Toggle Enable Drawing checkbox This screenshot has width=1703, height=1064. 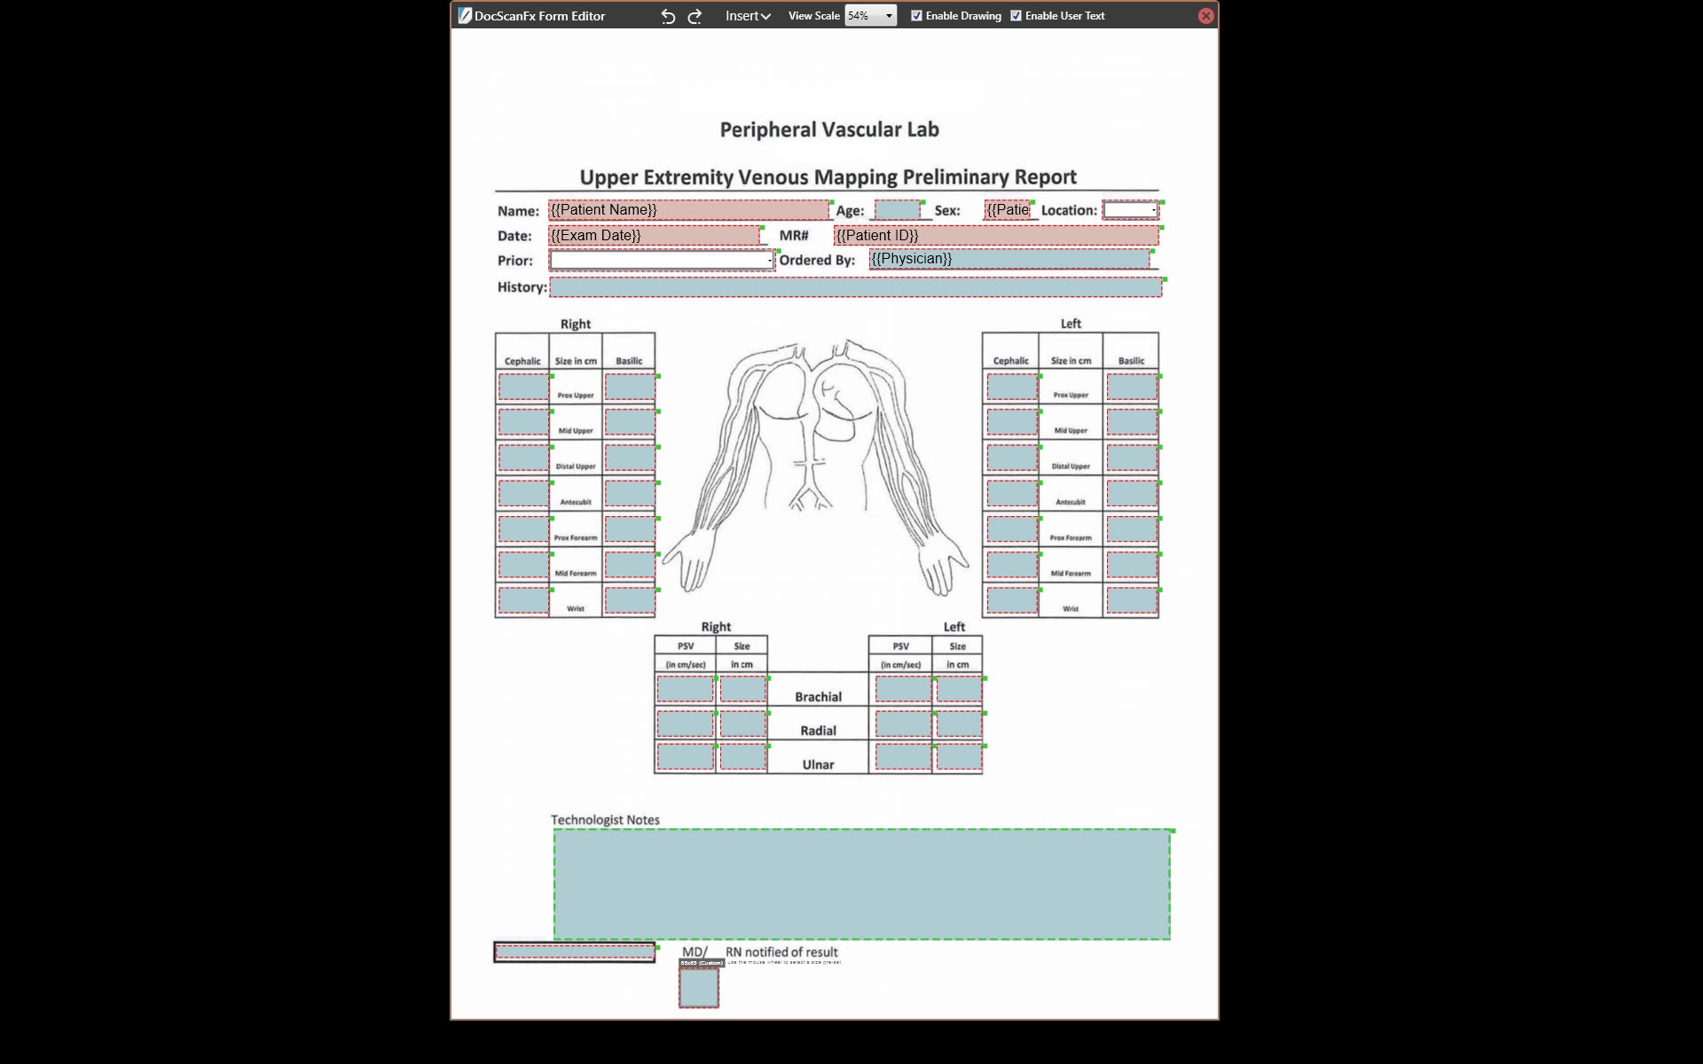coord(916,16)
